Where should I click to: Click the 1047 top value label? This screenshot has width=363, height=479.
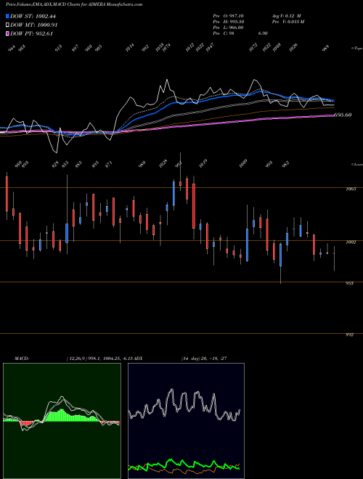click(210, 48)
